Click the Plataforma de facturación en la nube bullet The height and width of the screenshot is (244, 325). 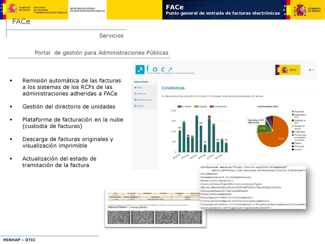coord(73,123)
